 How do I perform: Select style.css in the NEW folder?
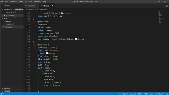(9, 27)
